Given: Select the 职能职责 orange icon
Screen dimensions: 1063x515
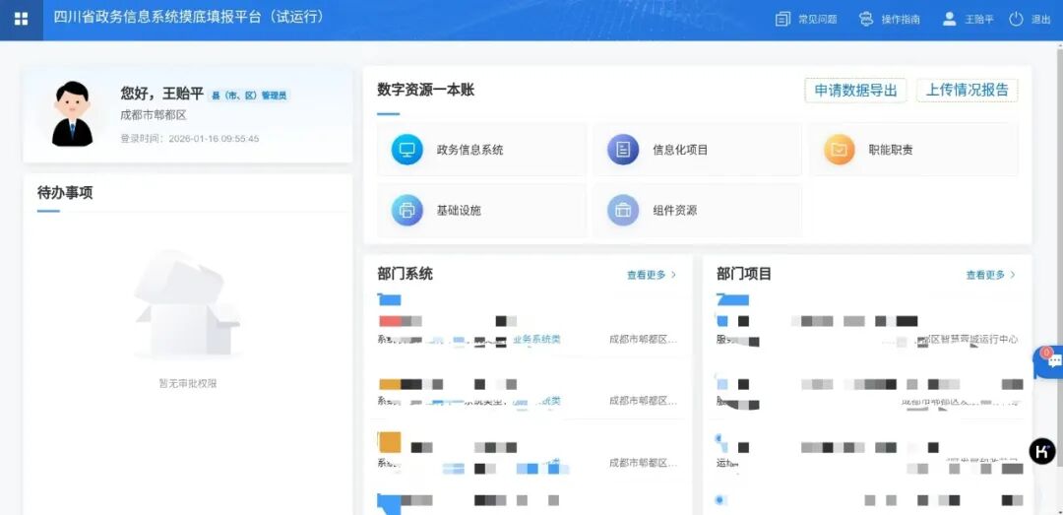Looking at the screenshot, I should 839,150.
